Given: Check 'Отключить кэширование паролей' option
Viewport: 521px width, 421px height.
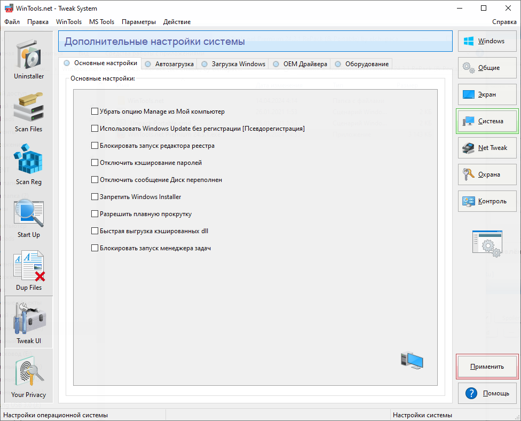Looking at the screenshot, I should [94, 163].
